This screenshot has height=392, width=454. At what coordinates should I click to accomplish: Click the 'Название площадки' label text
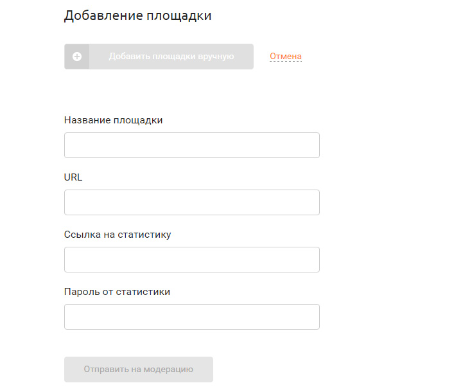[113, 120]
